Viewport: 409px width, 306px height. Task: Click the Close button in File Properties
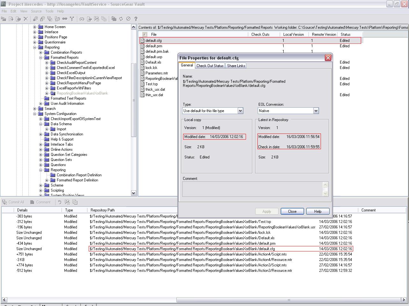click(x=292, y=211)
